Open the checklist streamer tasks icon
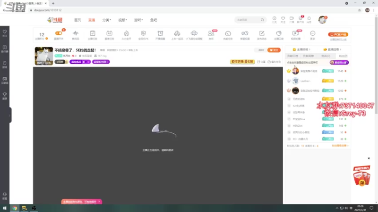This screenshot has height=212, width=378. (92, 33)
